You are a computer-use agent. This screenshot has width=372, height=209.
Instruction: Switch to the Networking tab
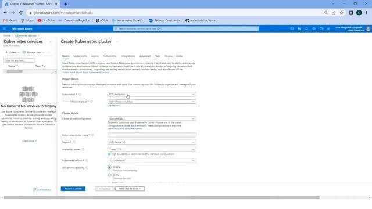tap(110, 56)
